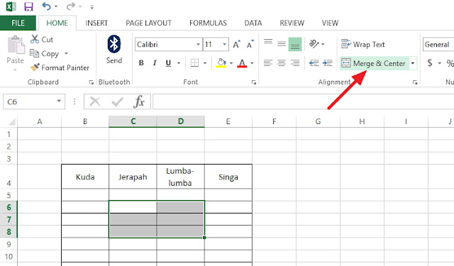Click inside the formula bar
Screen dimensions: 454x266
coord(303,101)
